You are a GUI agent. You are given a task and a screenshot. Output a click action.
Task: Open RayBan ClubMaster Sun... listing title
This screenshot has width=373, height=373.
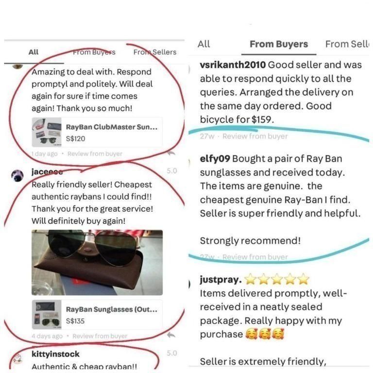click(112, 127)
